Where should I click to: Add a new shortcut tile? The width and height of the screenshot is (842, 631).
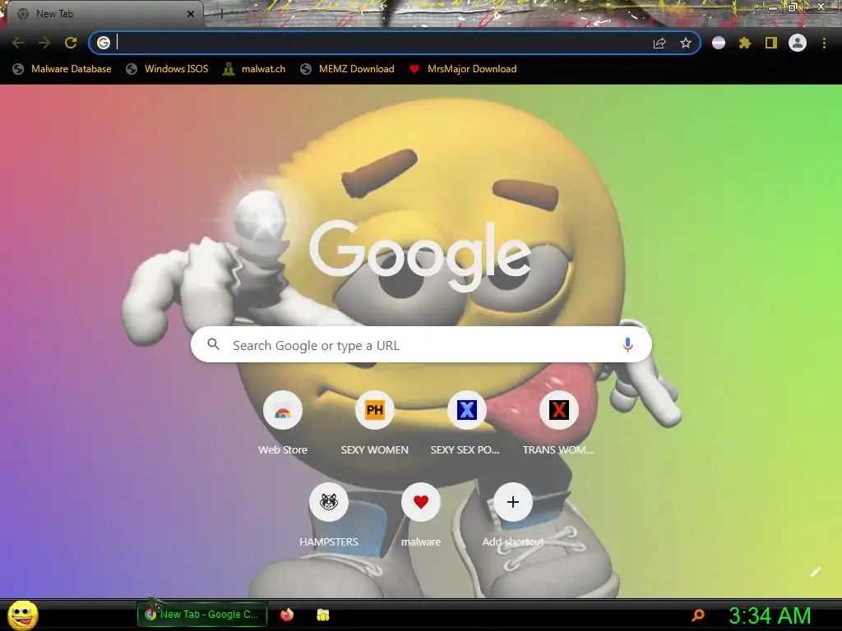coord(513,515)
